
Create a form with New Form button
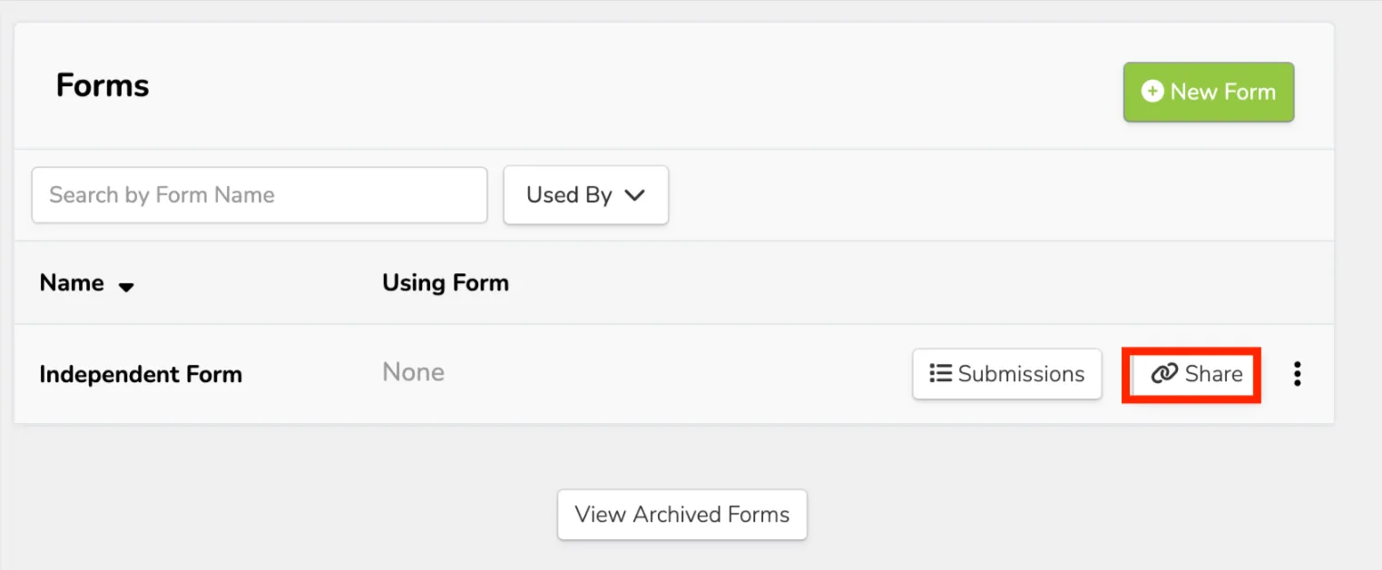tap(1209, 92)
